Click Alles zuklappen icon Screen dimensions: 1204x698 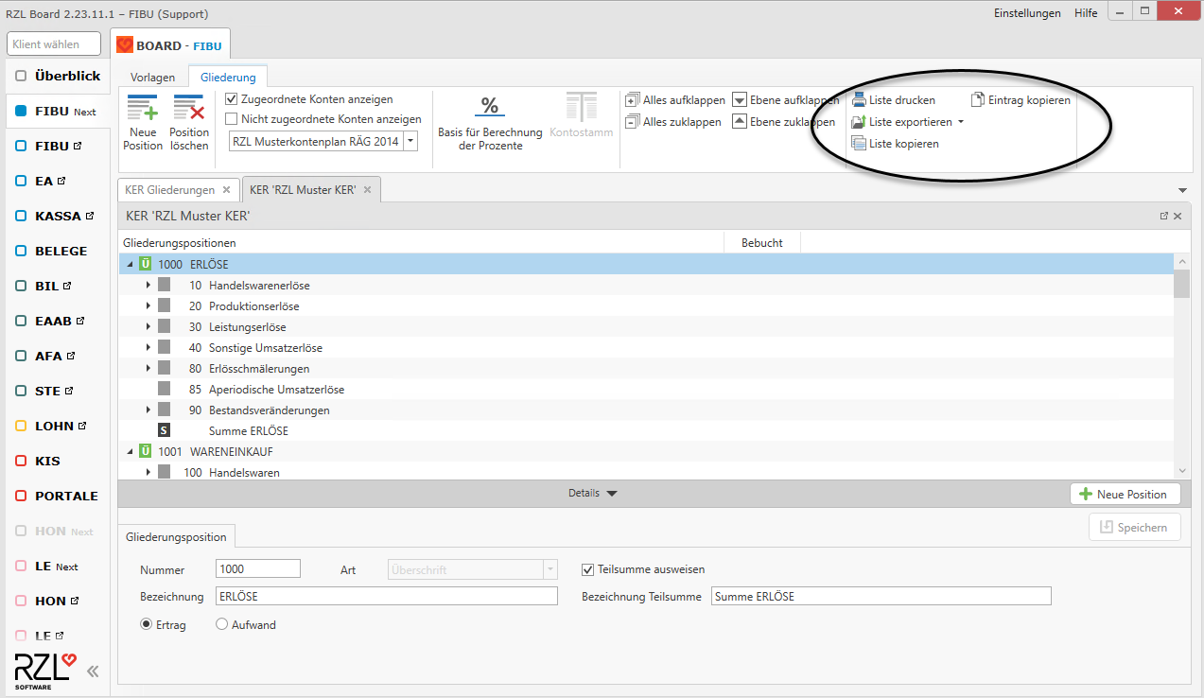tap(633, 122)
